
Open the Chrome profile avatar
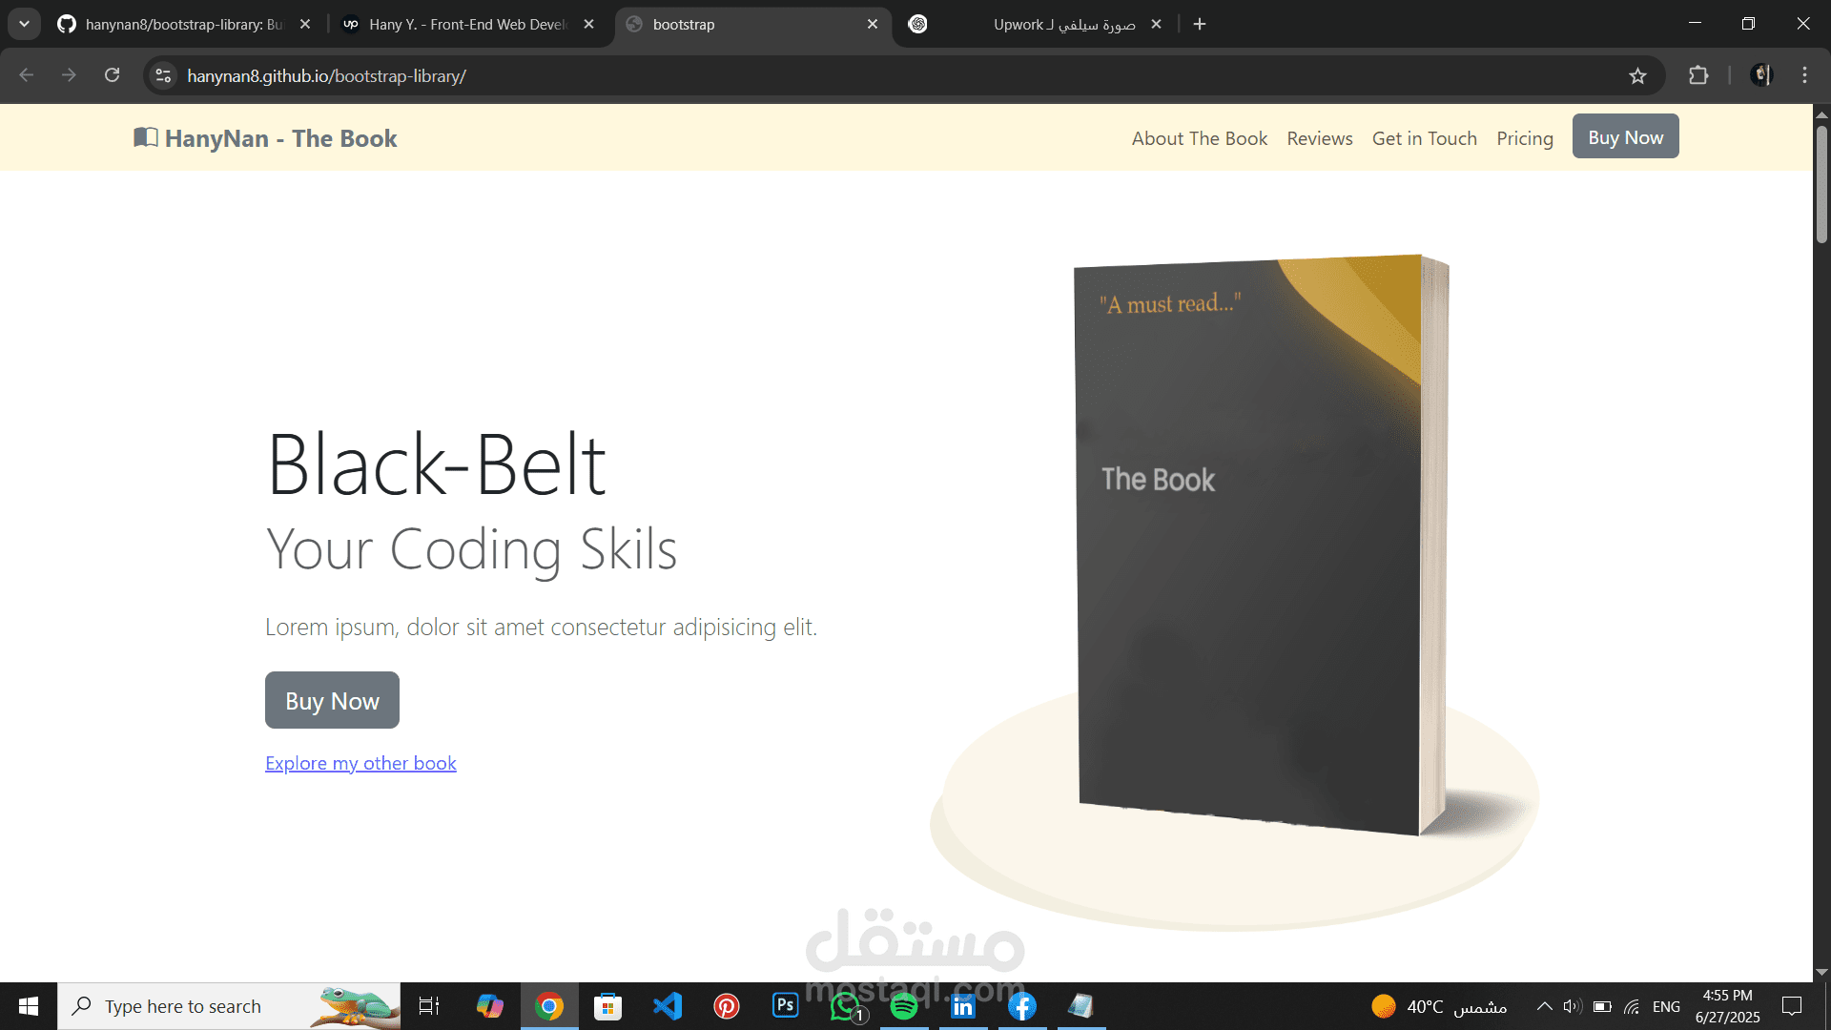1759,75
